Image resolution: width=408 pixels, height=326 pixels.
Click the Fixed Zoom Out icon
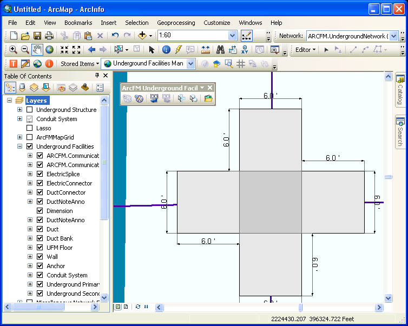point(76,49)
